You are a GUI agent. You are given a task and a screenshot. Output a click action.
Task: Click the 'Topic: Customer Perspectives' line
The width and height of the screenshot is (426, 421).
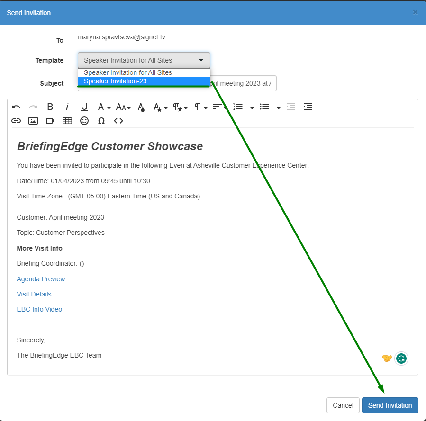(61, 233)
